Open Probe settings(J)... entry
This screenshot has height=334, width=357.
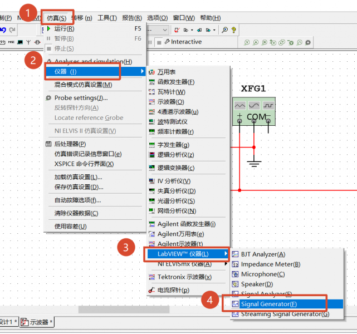coord(94,98)
